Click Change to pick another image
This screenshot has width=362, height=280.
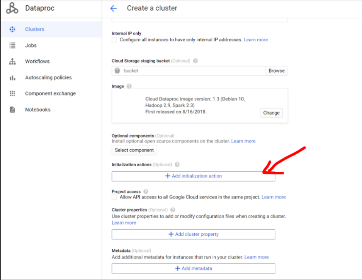[x=271, y=113]
